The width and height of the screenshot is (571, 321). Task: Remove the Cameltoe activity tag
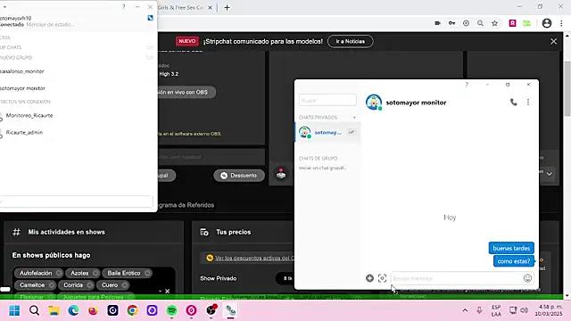pos(52,285)
